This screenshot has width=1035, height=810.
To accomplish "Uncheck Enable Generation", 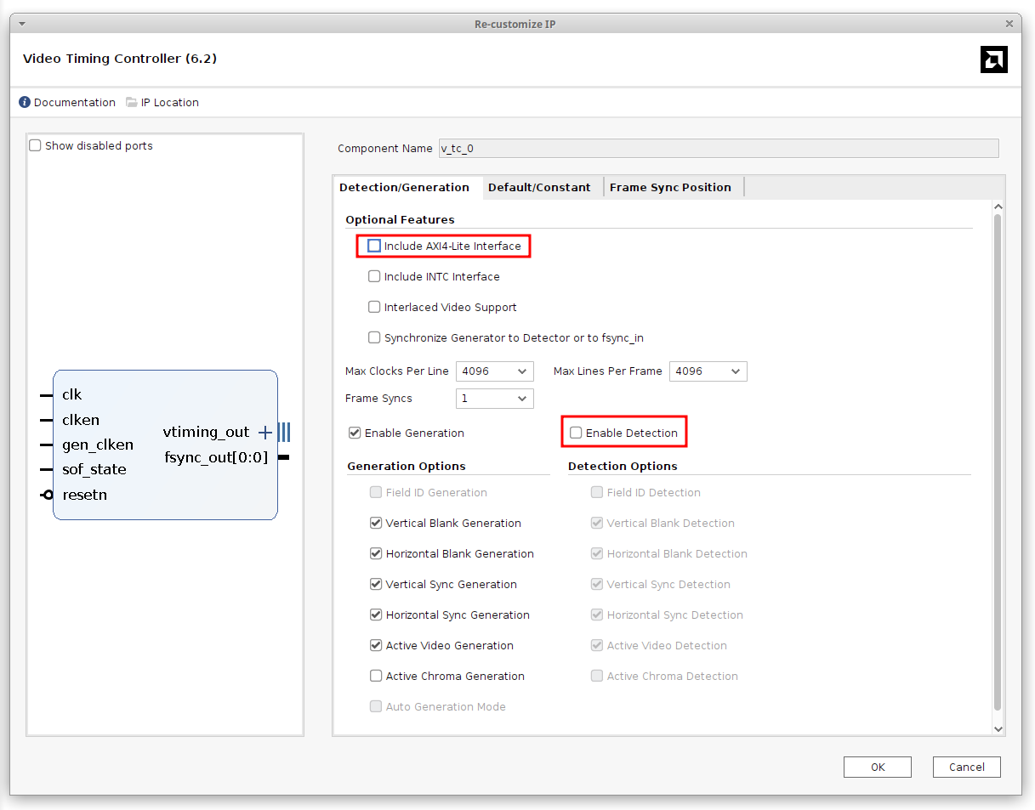I will point(355,433).
